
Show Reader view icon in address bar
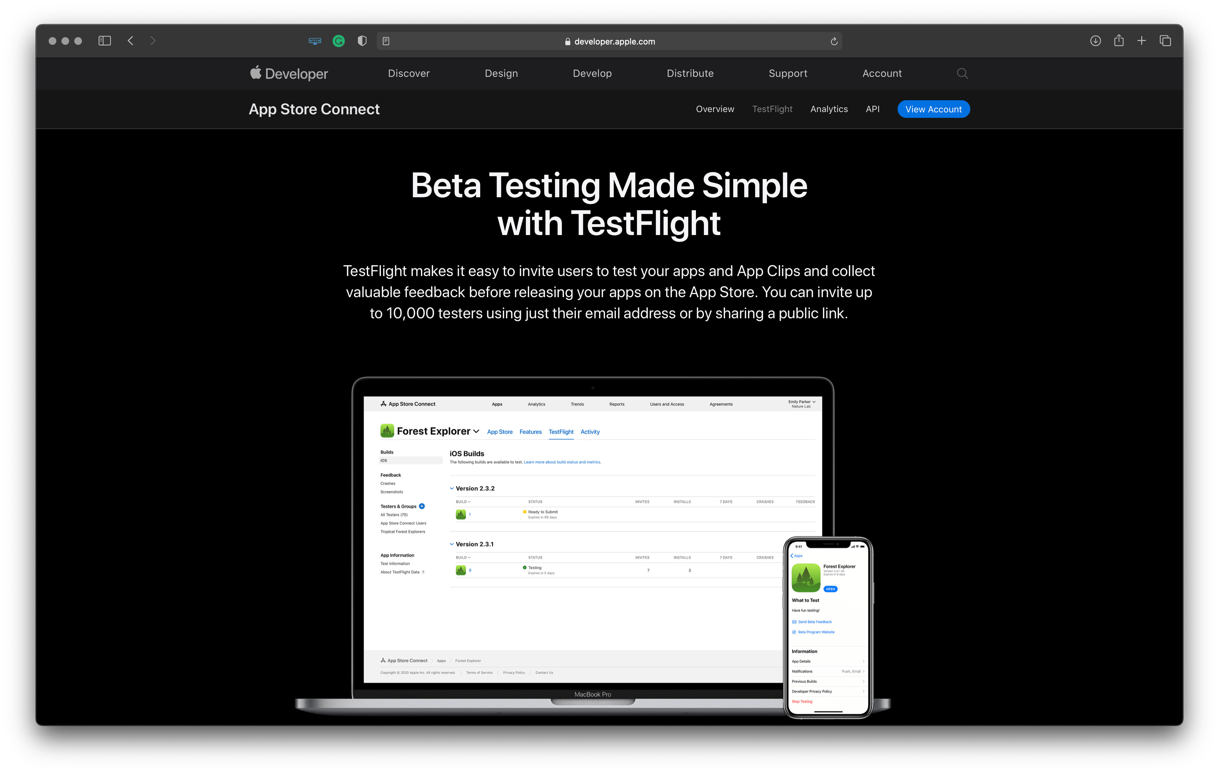tap(386, 41)
